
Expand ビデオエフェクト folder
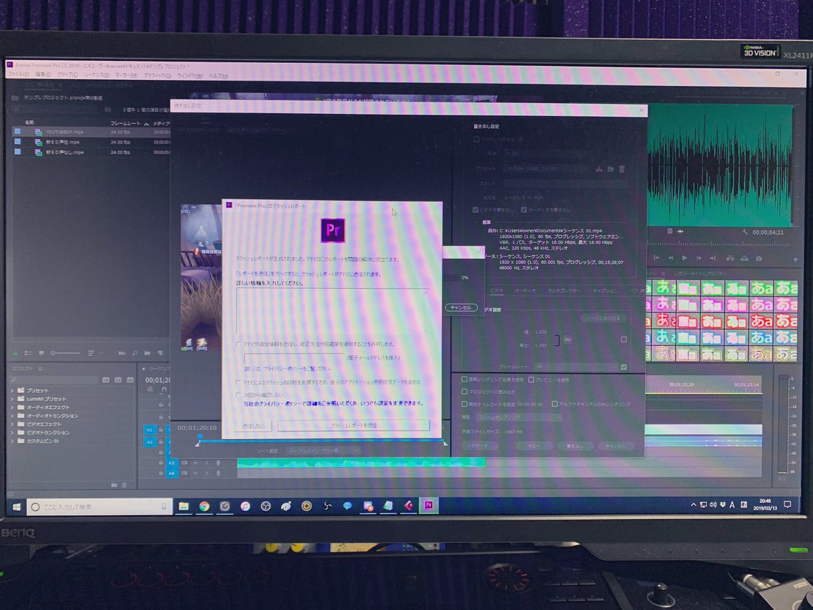click(x=12, y=424)
